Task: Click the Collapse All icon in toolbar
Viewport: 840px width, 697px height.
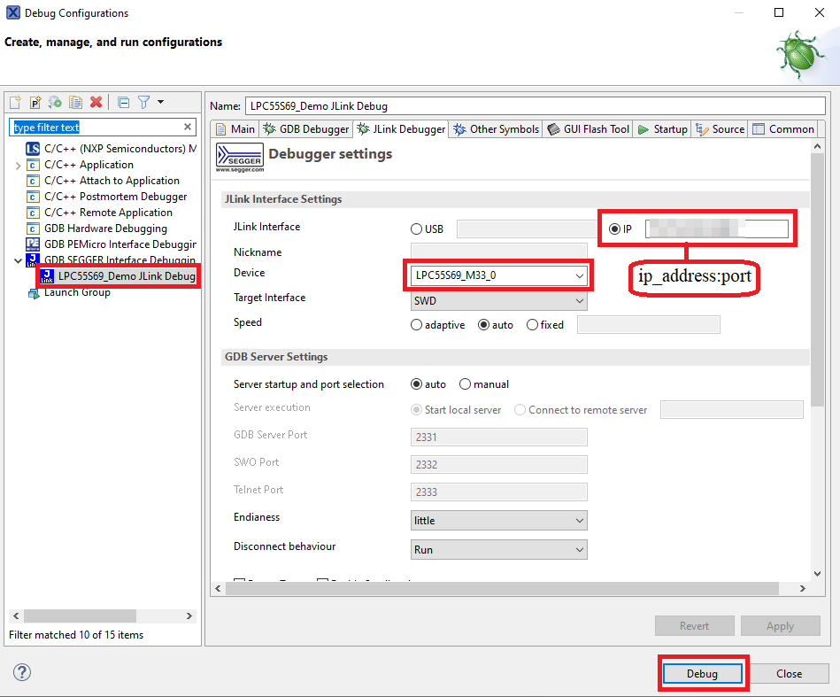Action: tap(124, 102)
